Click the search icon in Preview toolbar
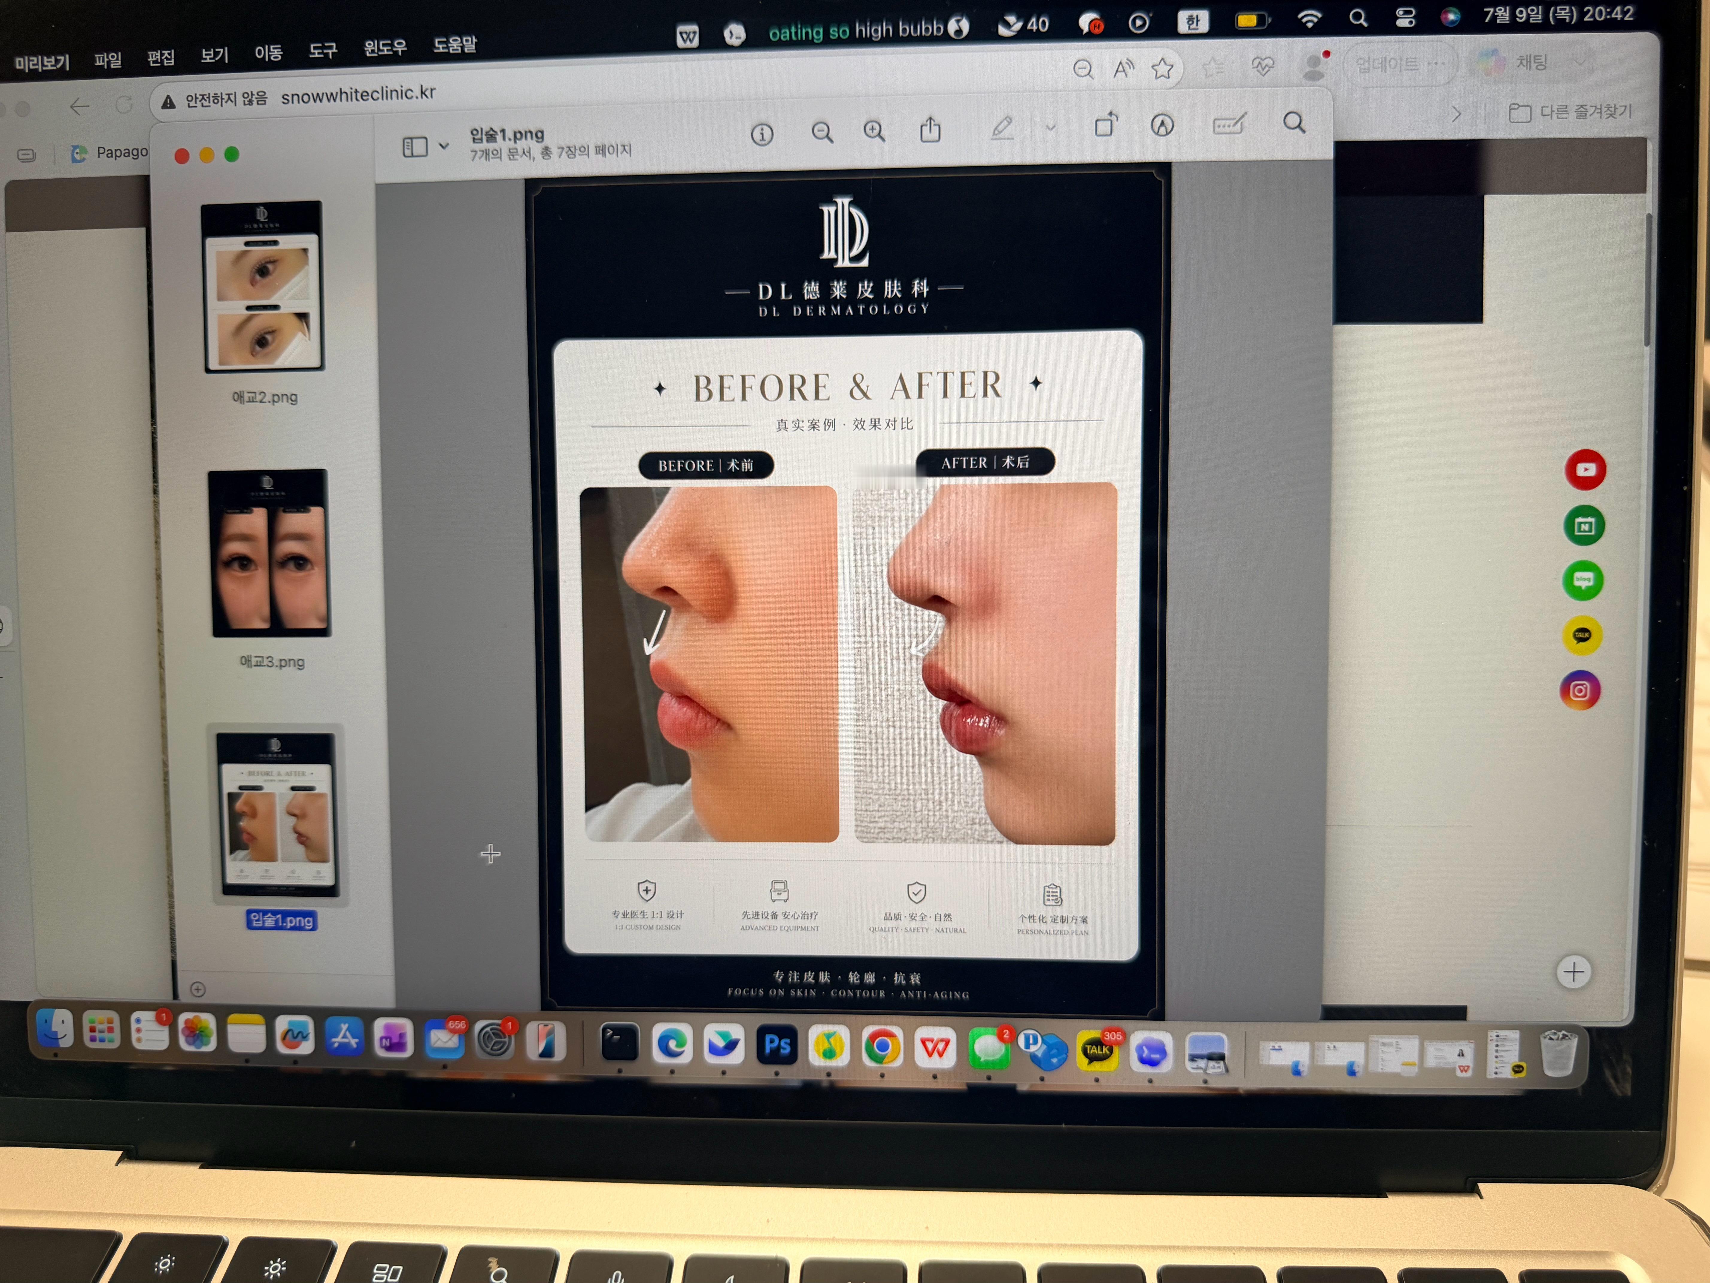Image resolution: width=1710 pixels, height=1283 pixels. pyautogui.click(x=1294, y=122)
